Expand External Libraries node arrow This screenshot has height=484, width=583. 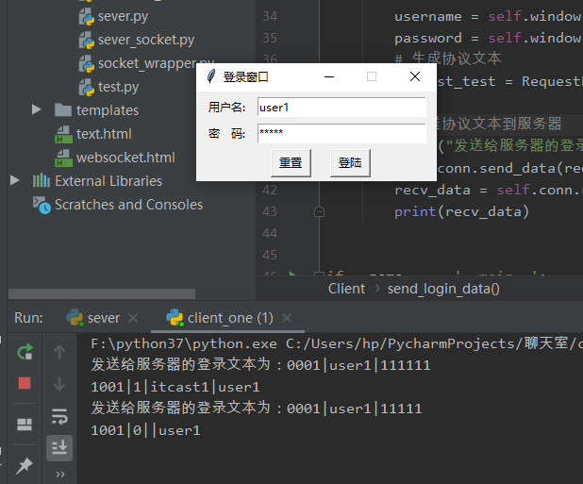pos(14,180)
